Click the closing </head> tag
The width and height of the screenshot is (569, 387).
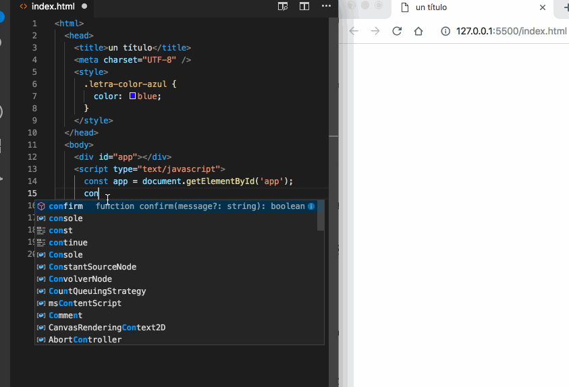pos(81,133)
